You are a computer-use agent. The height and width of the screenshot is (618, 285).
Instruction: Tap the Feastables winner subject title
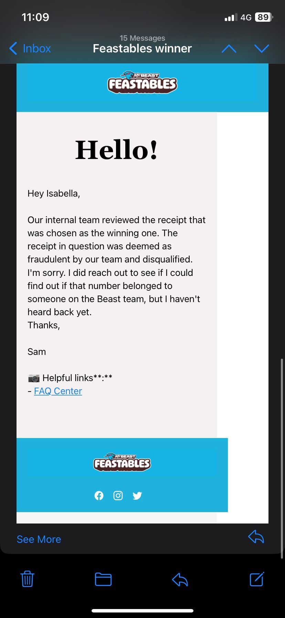142,48
